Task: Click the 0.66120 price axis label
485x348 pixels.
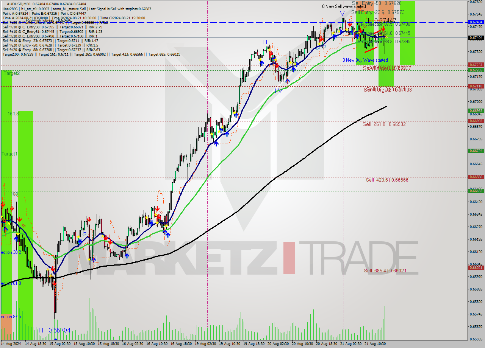Action: coord(476,252)
